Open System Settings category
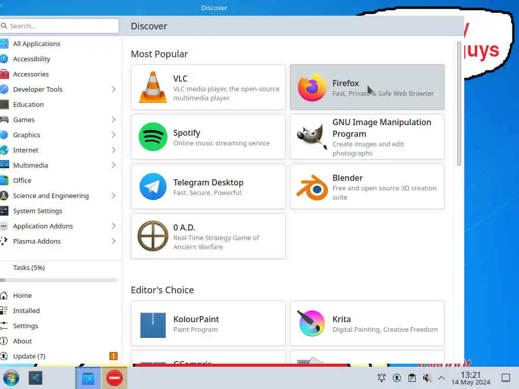The height and width of the screenshot is (389, 519). point(60,211)
